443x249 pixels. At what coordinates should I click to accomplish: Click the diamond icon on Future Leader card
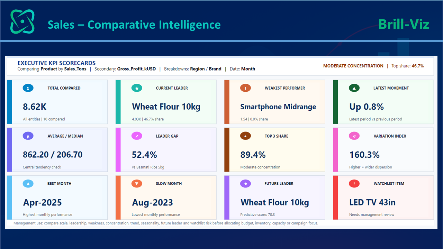tap(245, 184)
